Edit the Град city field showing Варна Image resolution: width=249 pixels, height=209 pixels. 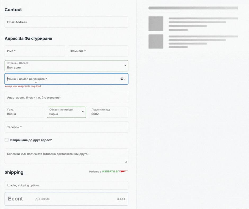point(24,112)
